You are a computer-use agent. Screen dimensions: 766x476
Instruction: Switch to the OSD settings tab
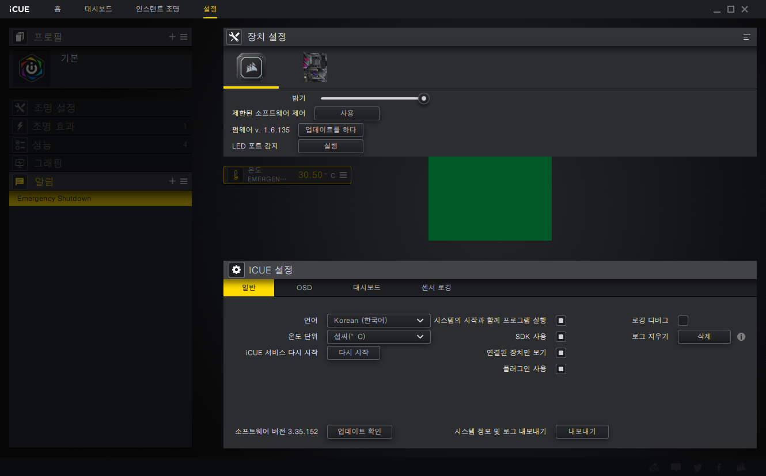(x=304, y=288)
